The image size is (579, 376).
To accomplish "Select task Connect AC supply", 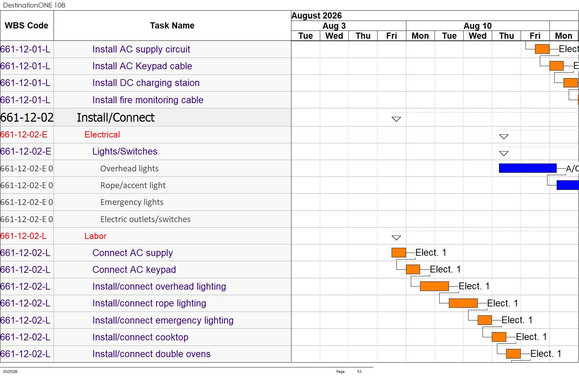I will pyautogui.click(x=132, y=253).
